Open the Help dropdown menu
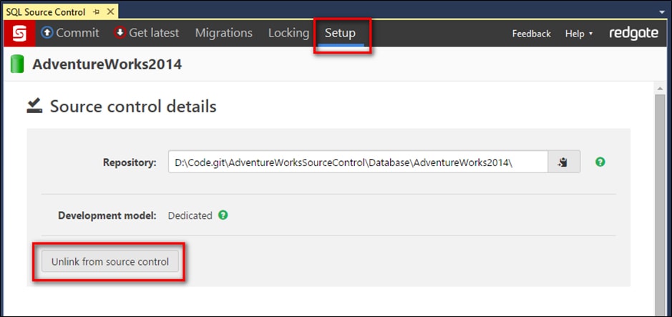The image size is (672, 317). 578,34
